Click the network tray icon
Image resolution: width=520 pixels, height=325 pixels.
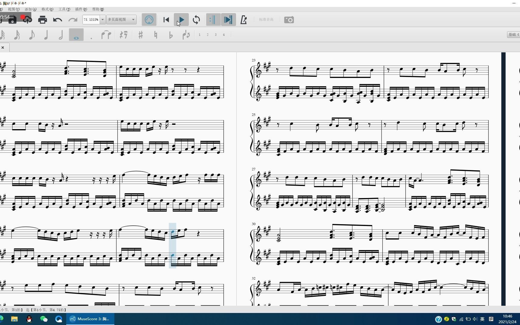(x=461, y=319)
